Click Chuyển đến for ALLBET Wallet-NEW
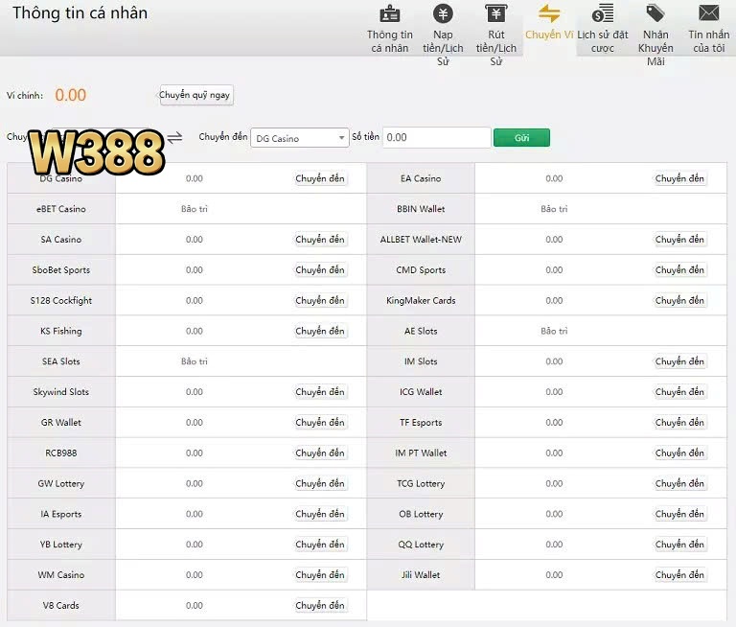This screenshot has height=627, width=736. point(679,240)
